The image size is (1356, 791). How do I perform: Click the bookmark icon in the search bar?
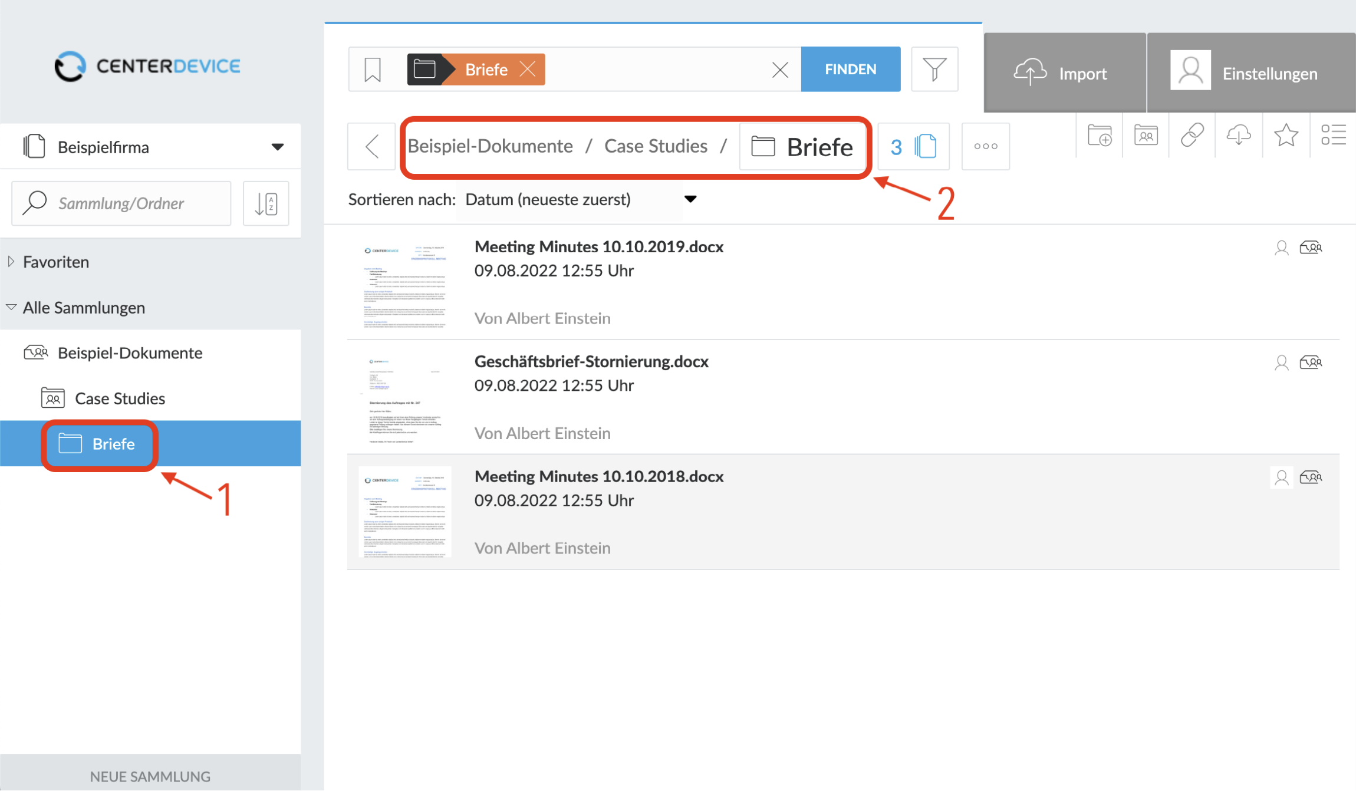click(x=373, y=70)
